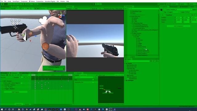Select the Move tool in Unity toolbar
The image size is (197, 111).
coord(6,4)
